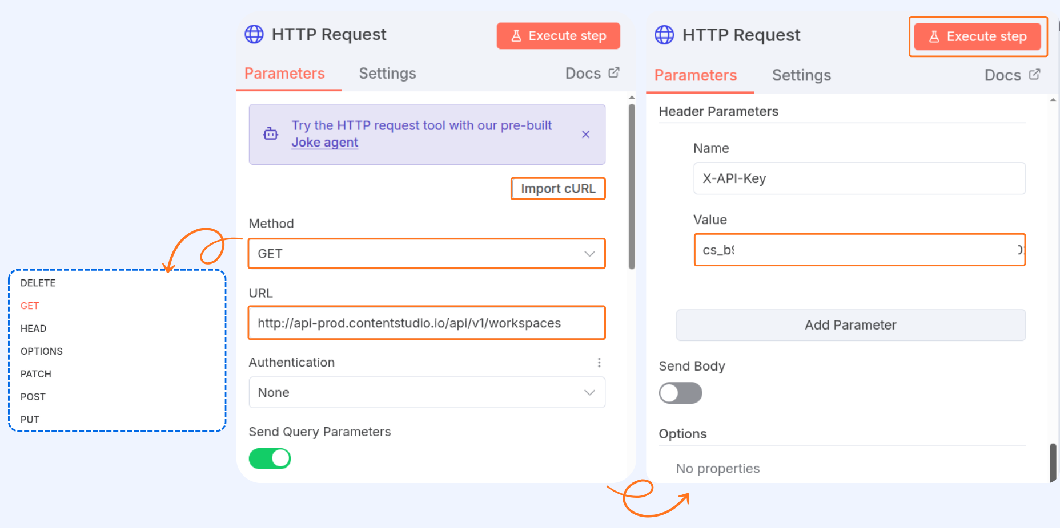Click the flask Execute step button on left panel

point(558,36)
